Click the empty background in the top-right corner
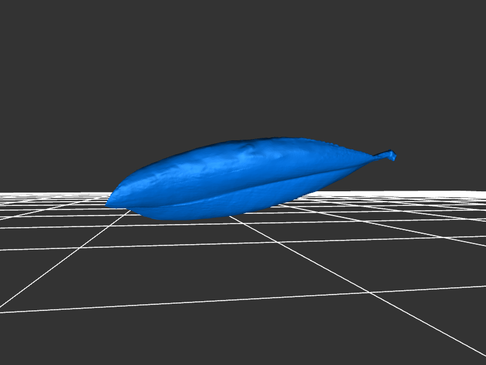Viewport: 486px width, 365px height. point(462,24)
